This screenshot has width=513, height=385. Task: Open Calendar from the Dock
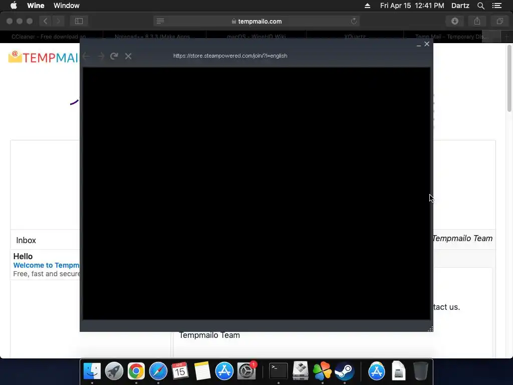point(180,371)
